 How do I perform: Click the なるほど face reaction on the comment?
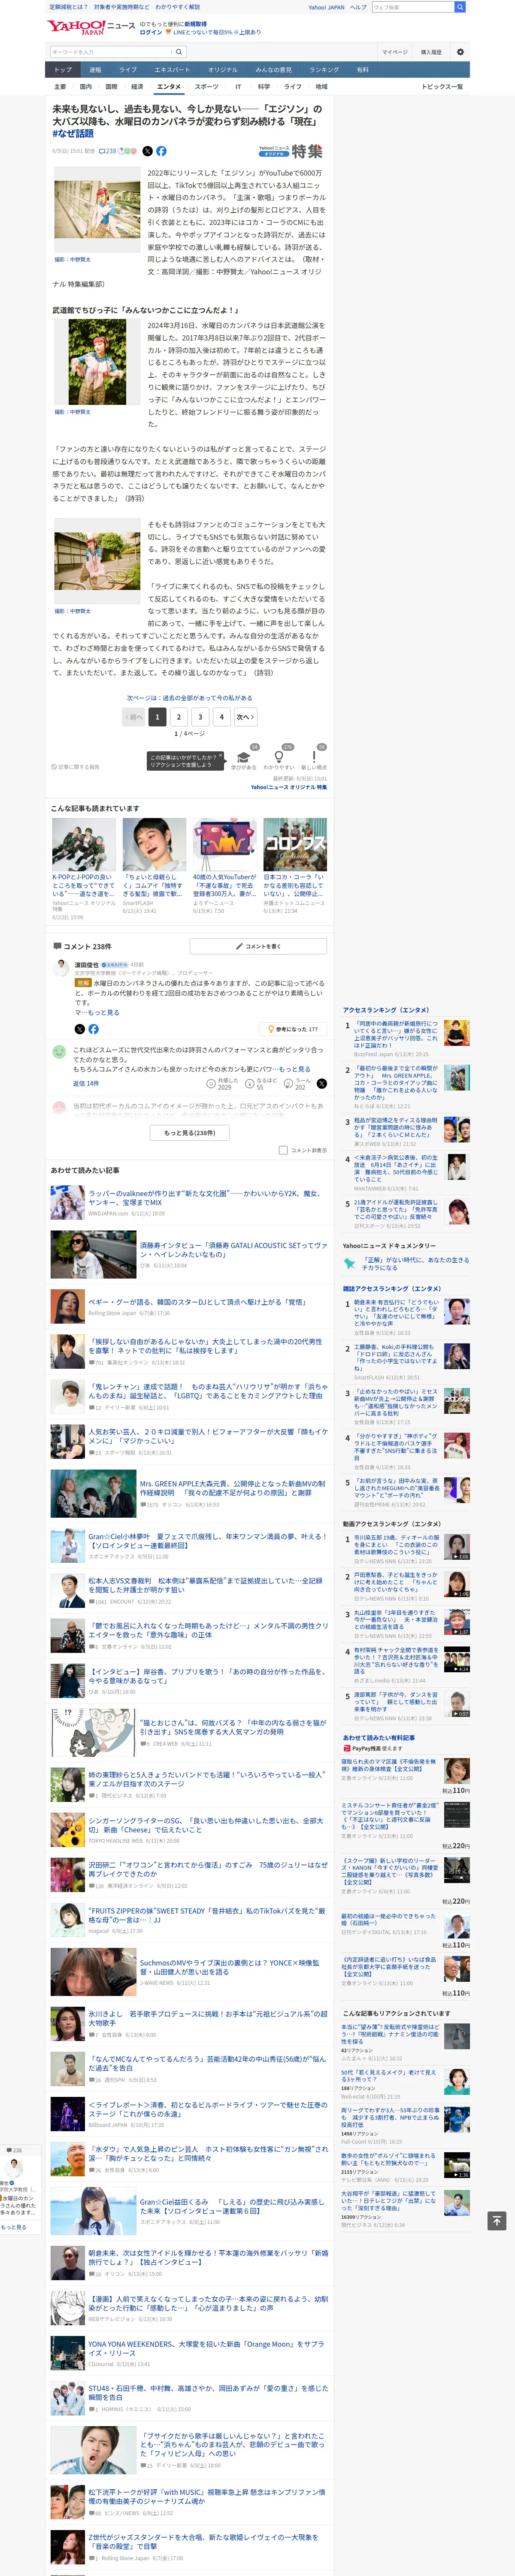pyautogui.click(x=250, y=1083)
